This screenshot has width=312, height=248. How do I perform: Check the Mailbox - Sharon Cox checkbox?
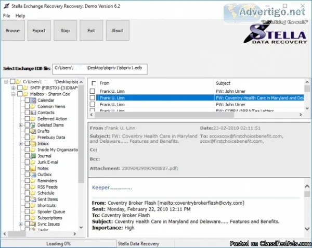20,94
